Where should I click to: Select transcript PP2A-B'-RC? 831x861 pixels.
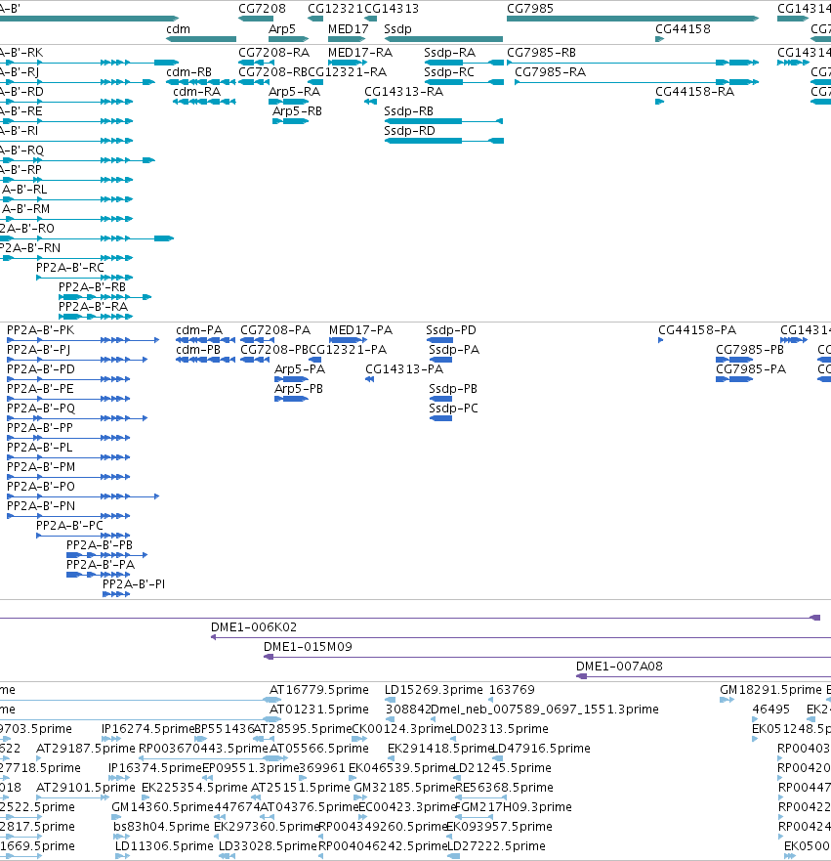(x=85, y=278)
